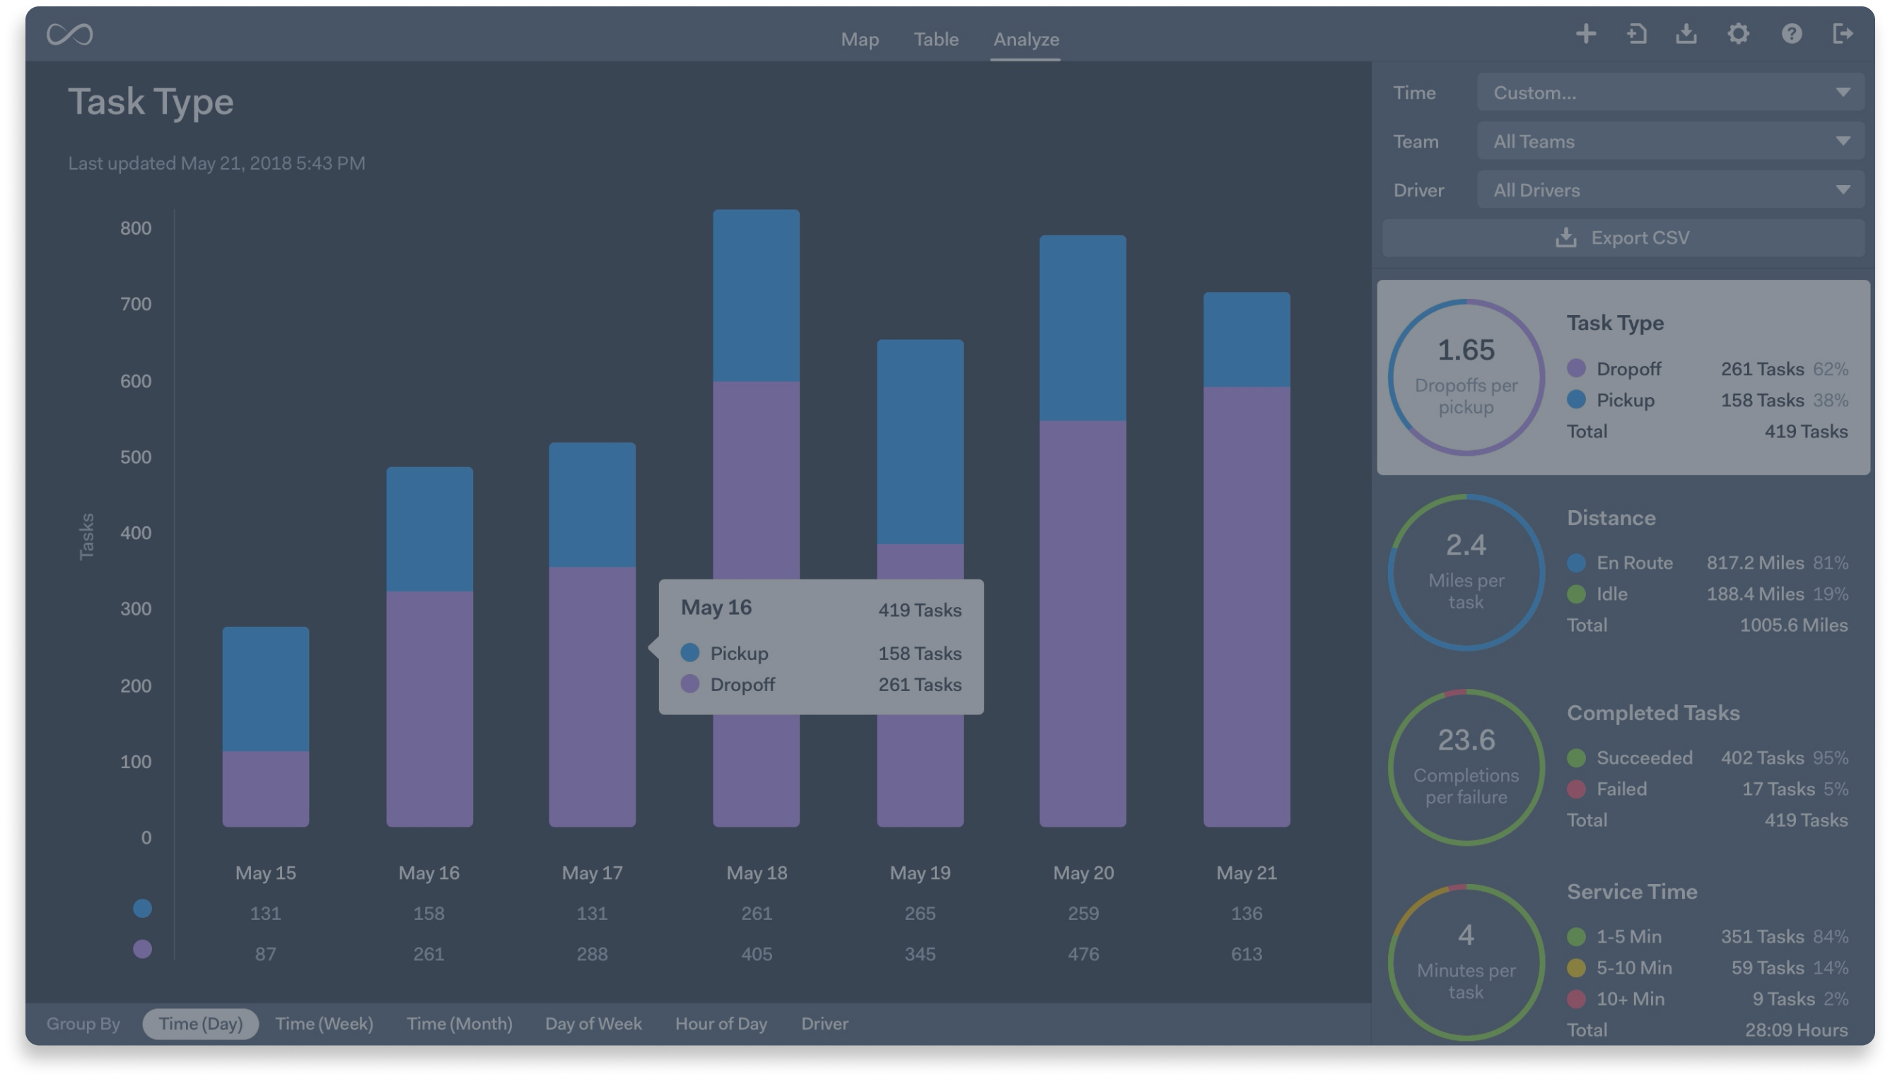The width and height of the screenshot is (1890, 1079).
Task: Open the All Drivers dropdown
Action: pyautogui.click(x=1670, y=191)
